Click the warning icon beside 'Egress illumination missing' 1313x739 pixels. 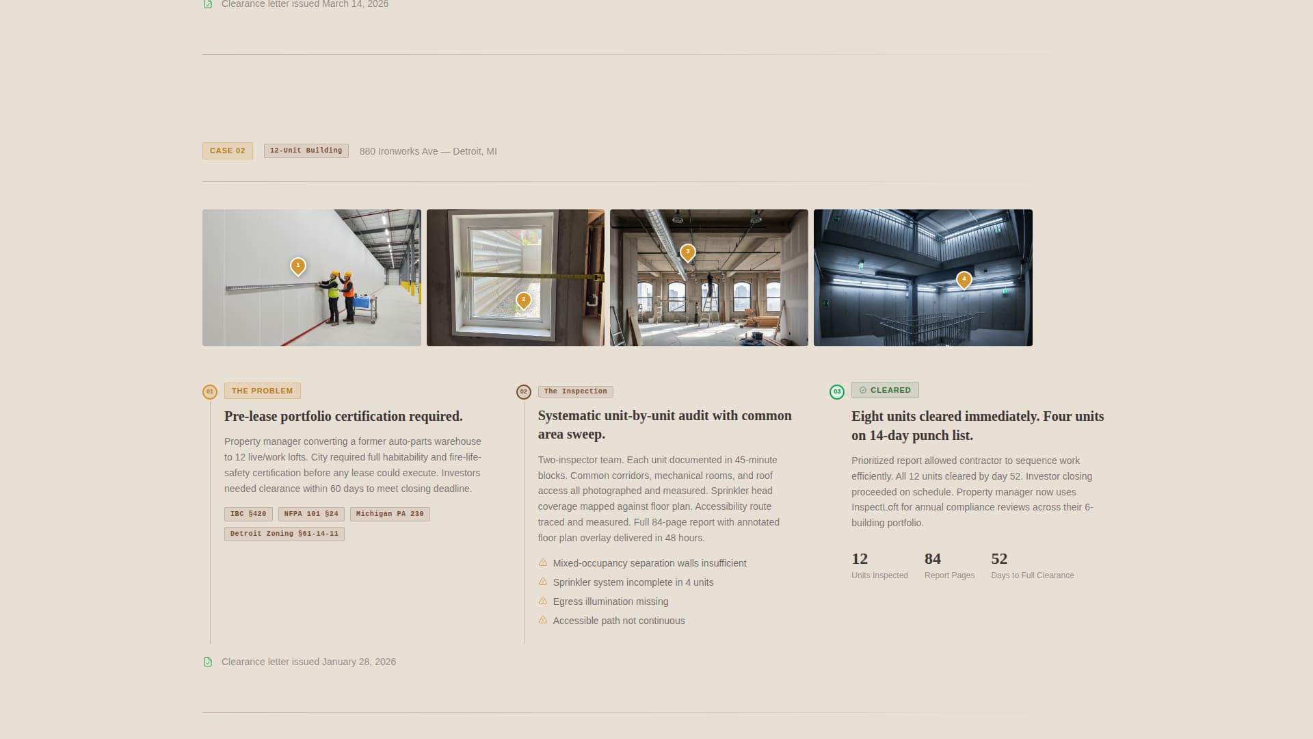[x=543, y=601]
